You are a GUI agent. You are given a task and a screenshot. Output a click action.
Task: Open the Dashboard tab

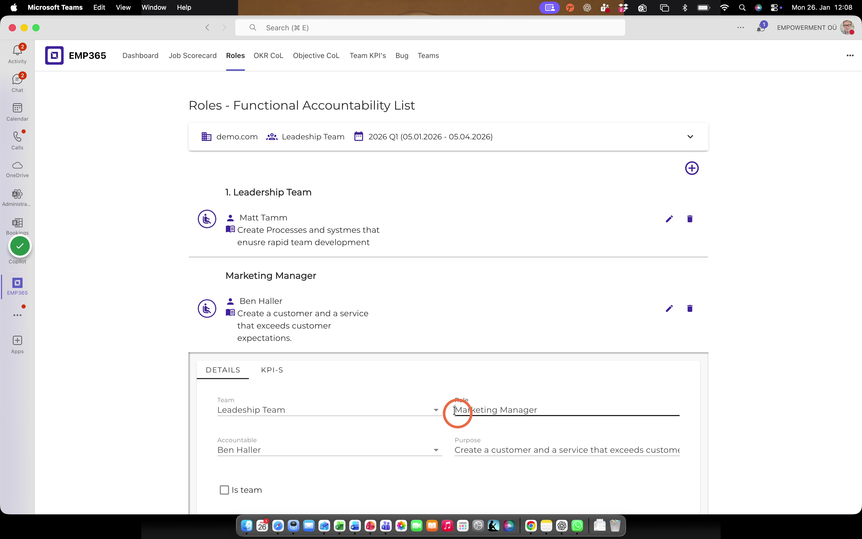tap(140, 56)
